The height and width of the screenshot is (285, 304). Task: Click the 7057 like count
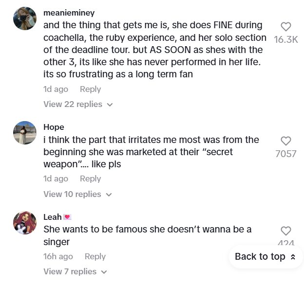[x=286, y=154]
